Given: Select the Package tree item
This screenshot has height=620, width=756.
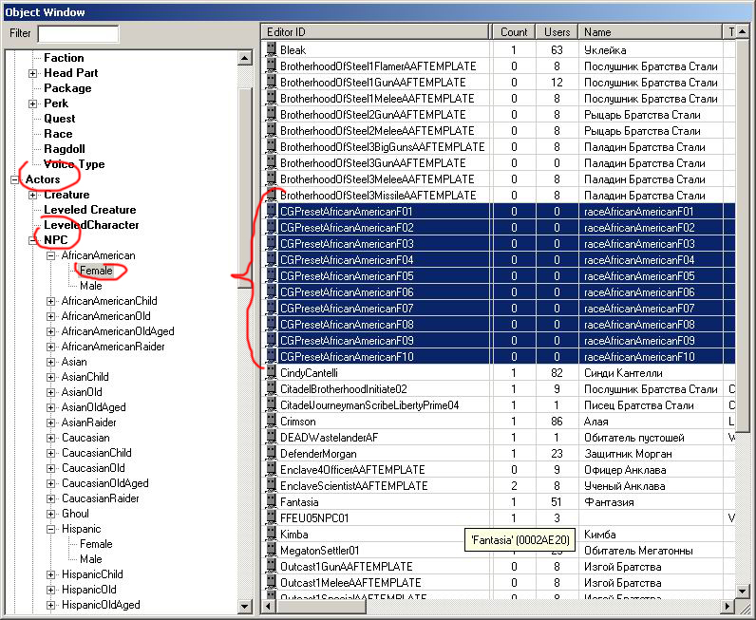Looking at the screenshot, I should click(x=67, y=88).
